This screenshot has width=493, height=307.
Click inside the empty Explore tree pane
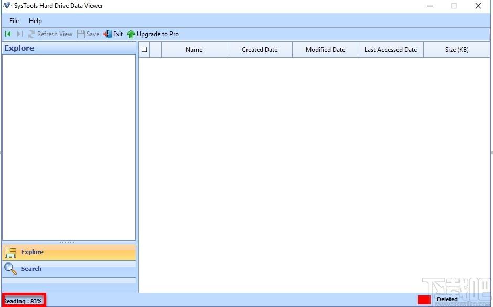pos(68,147)
